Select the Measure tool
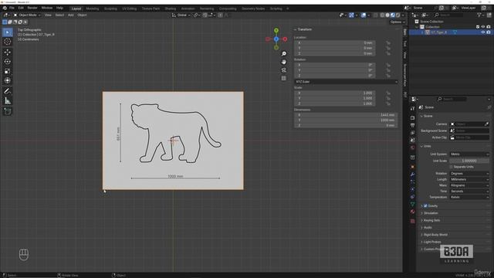494x278 pixels. tap(8, 101)
